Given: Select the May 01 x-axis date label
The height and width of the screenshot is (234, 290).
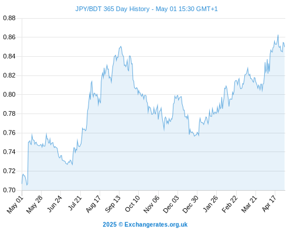Looking at the screenshot, I should pos(15,205).
